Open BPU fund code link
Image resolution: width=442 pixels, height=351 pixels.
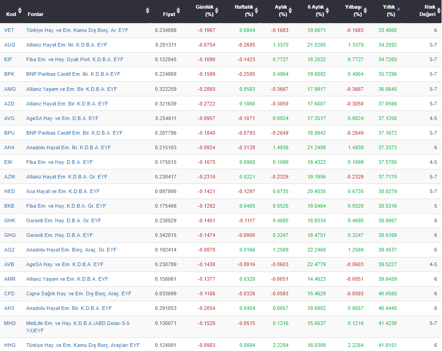click(x=9, y=133)
